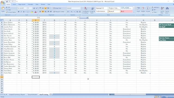Apply accounting dollar number format
The width and height of the screenshot is (174, 98).
click(x=68, y=12)
